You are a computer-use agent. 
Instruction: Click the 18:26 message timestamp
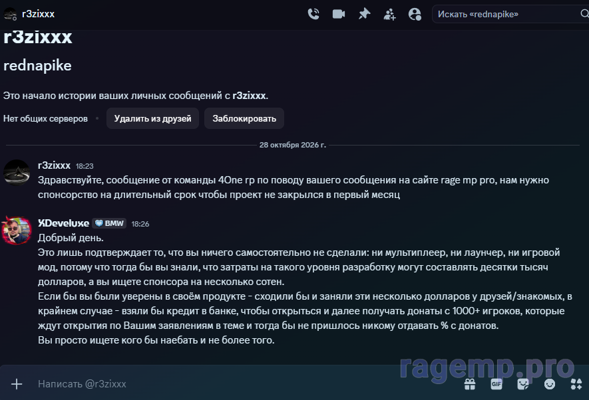(x=140, y=224)
